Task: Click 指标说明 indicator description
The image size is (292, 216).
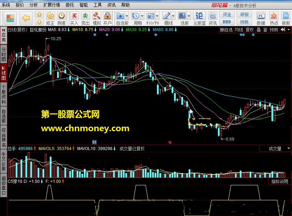Action: (279, 181)
